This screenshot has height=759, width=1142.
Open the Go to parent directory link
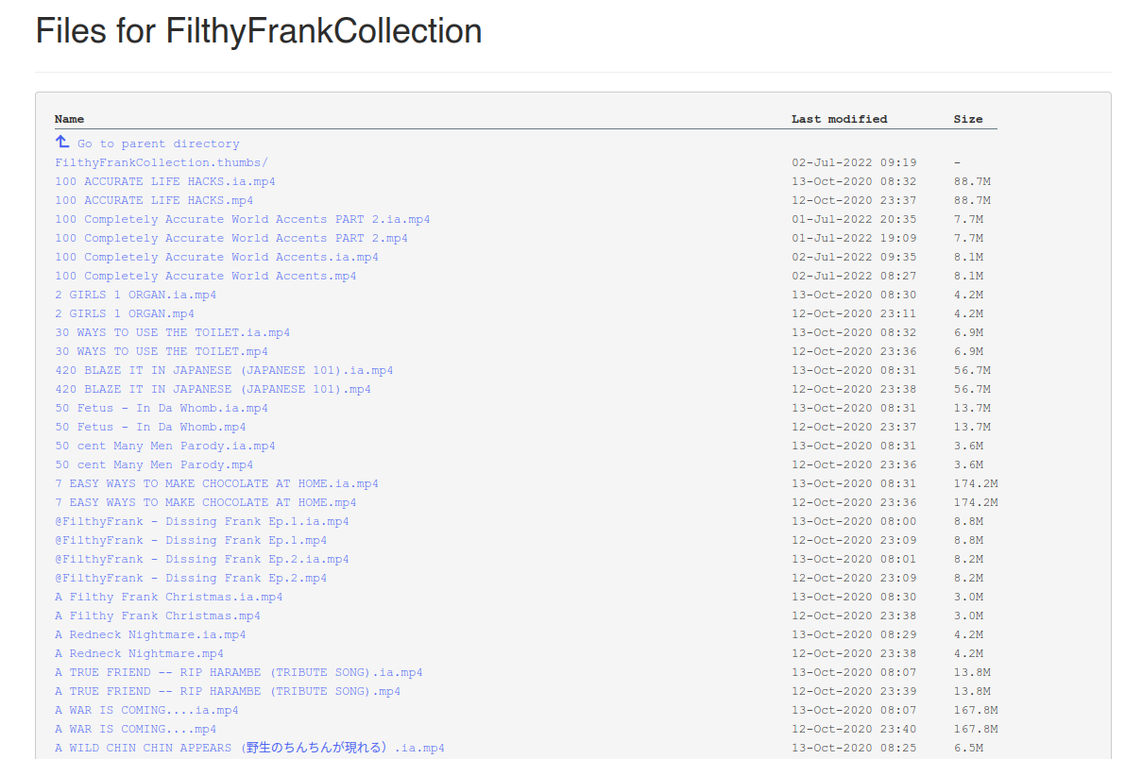(158, 143)
